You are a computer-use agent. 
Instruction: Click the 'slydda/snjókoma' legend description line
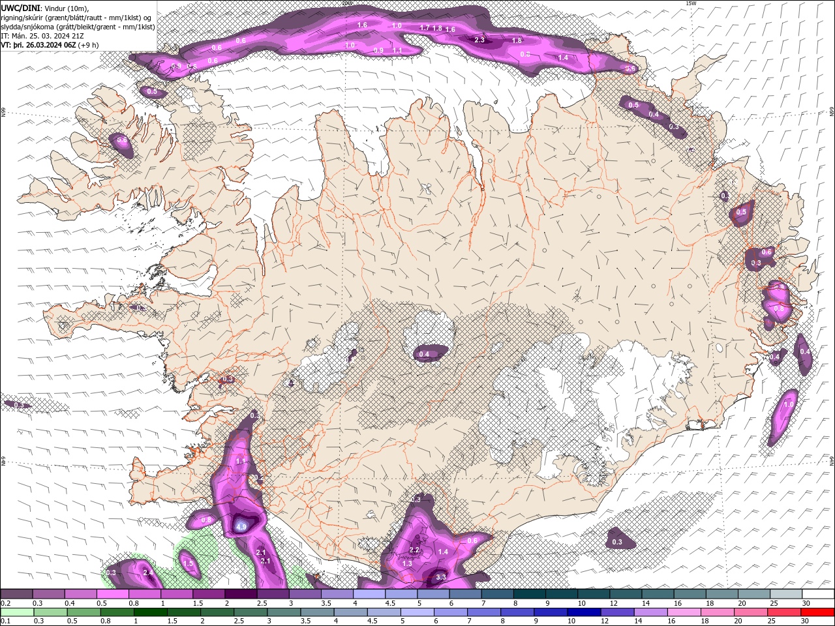pos(78,27)
